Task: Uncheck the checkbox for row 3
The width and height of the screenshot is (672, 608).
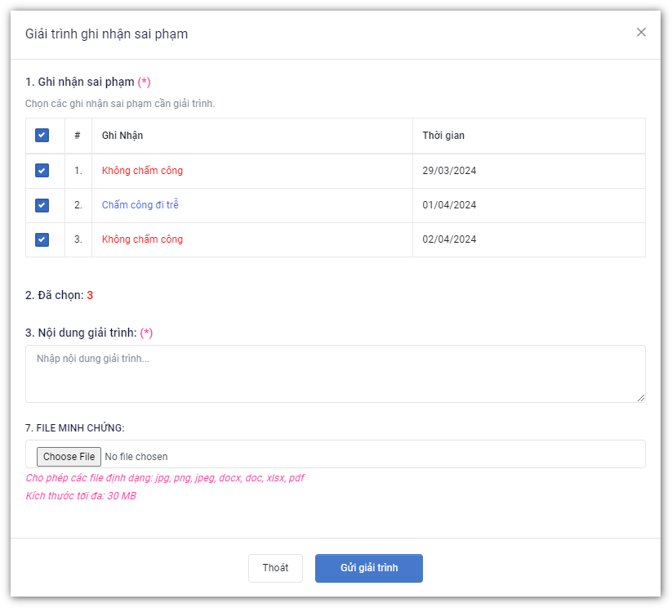Action: 42,239
